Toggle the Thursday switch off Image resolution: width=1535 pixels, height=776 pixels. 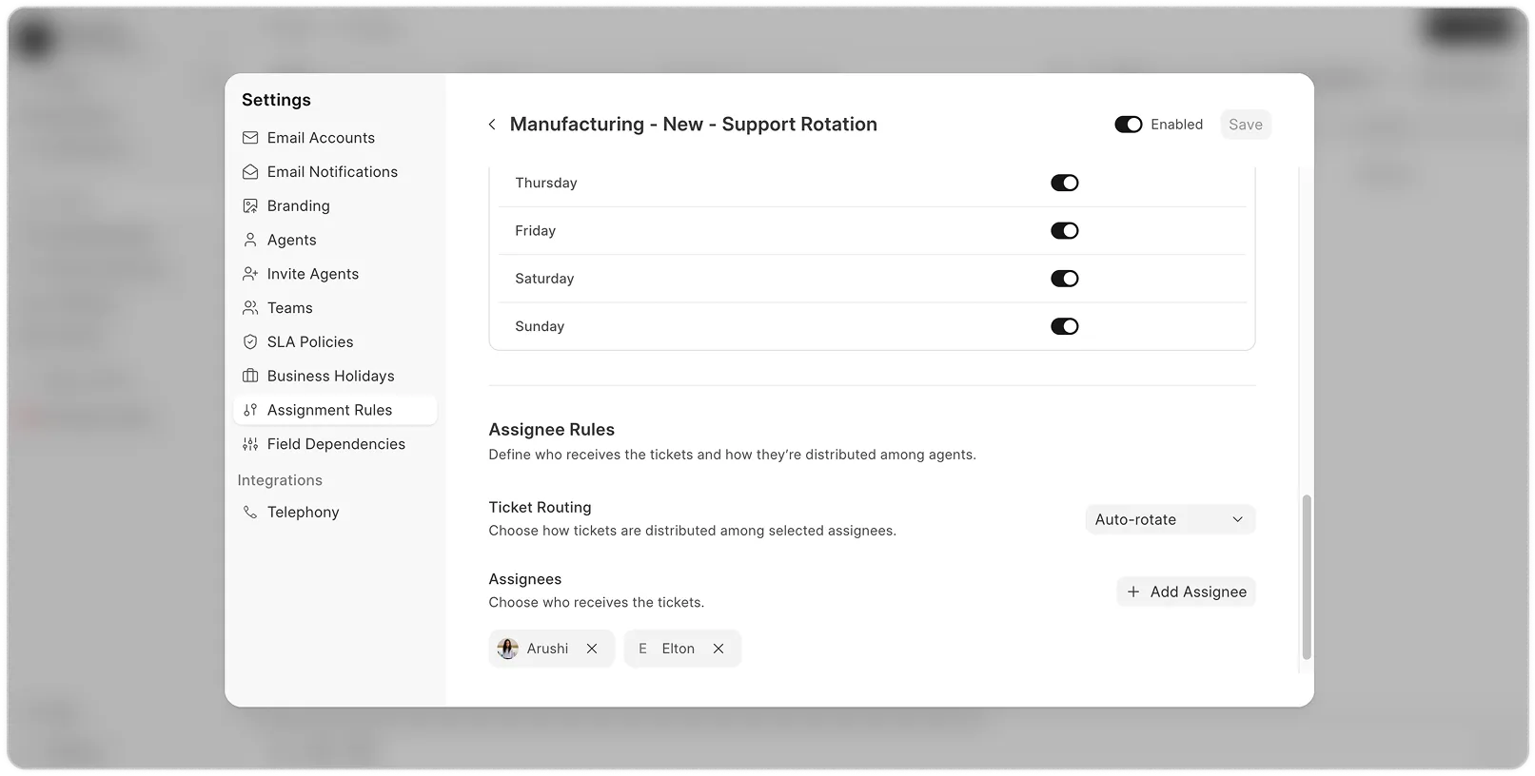pos(1064,183)
